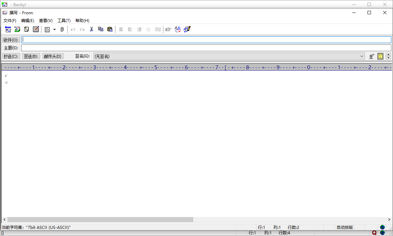
Task: Click the 邮件头(D) button
Action: coord(53,56)
